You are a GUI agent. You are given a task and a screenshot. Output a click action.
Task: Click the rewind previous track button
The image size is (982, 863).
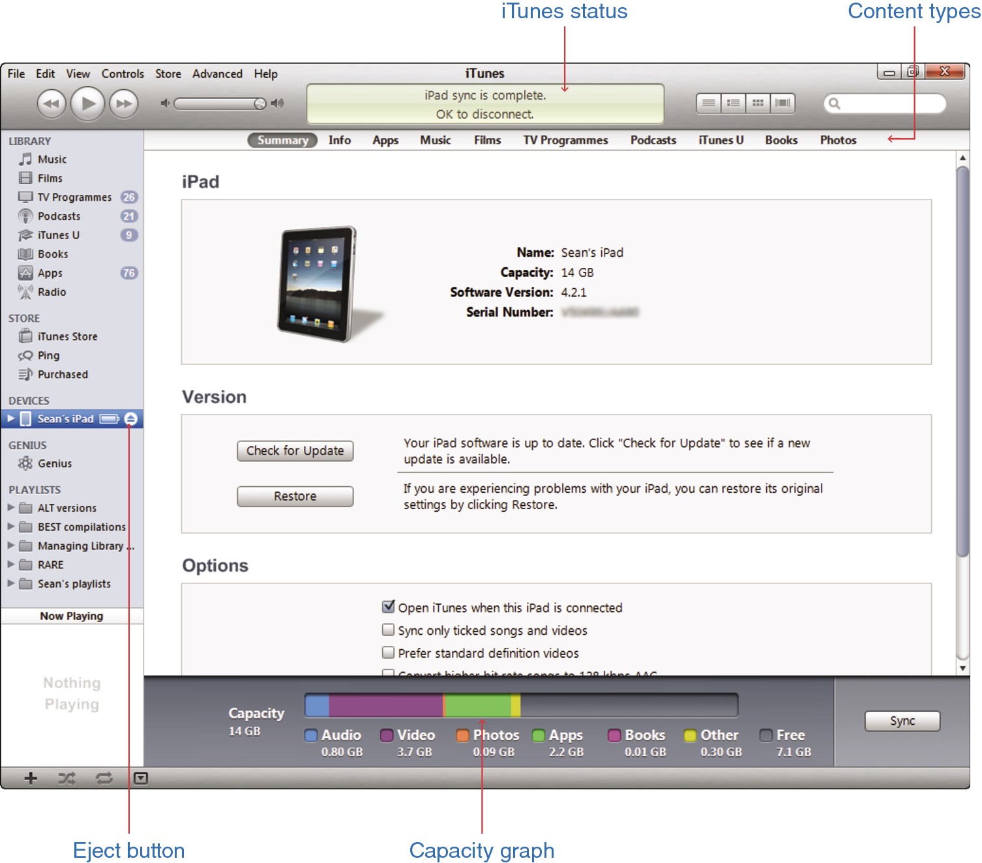click(x=52, y=104)
